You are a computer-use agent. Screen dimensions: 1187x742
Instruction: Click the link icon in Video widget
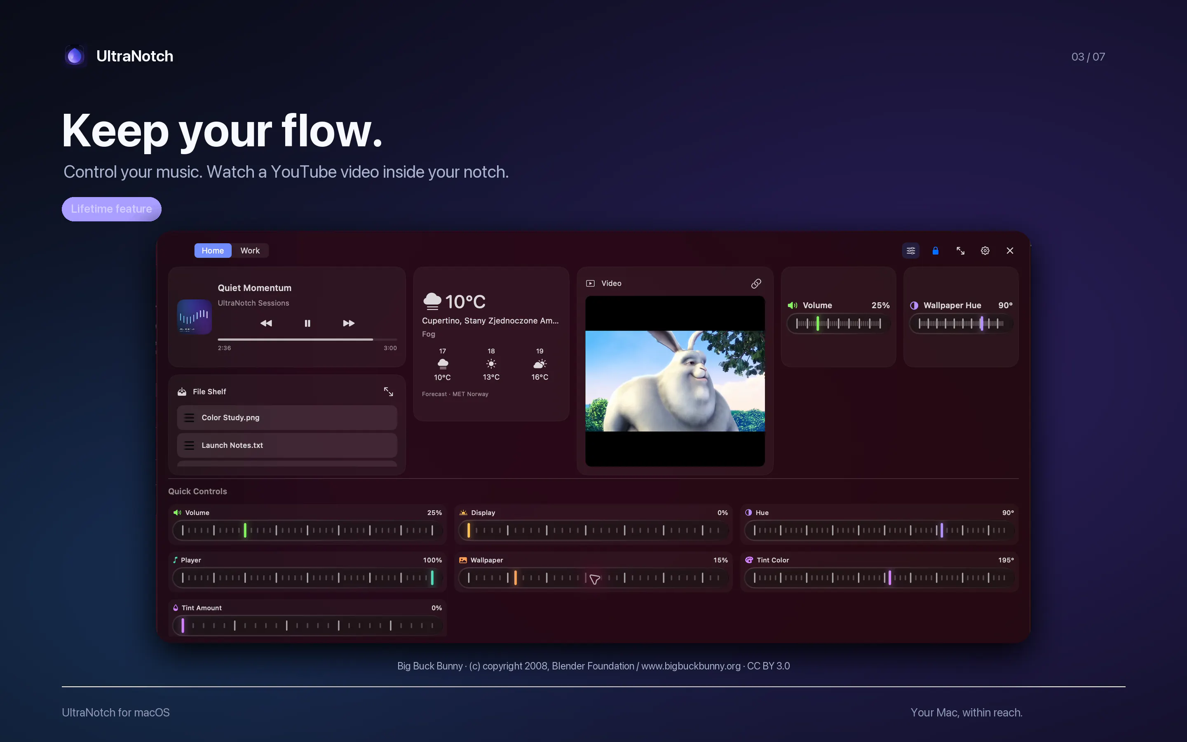756,284
